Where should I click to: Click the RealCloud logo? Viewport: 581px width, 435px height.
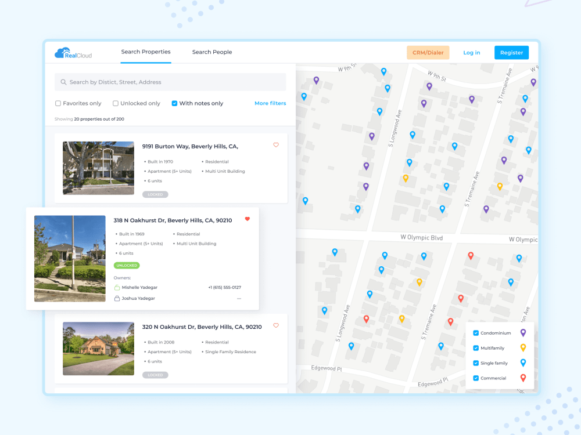(x=73, y=53)
